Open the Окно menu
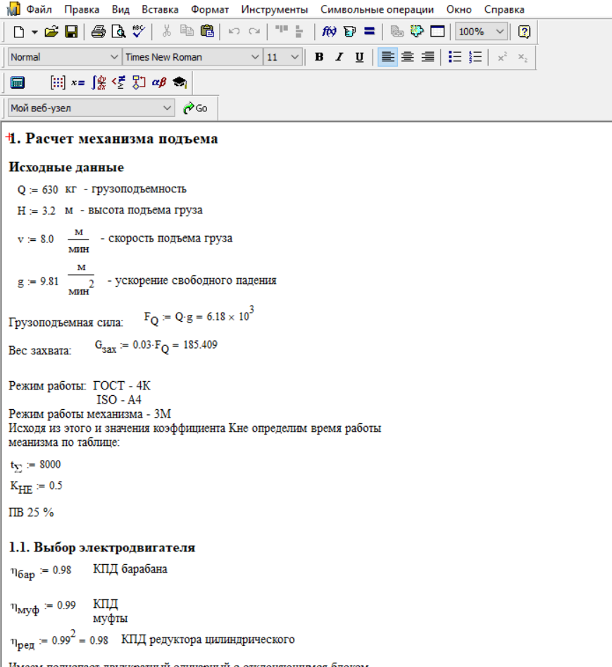Viewport: 612px width, 667px height. (x=458, y=9)
